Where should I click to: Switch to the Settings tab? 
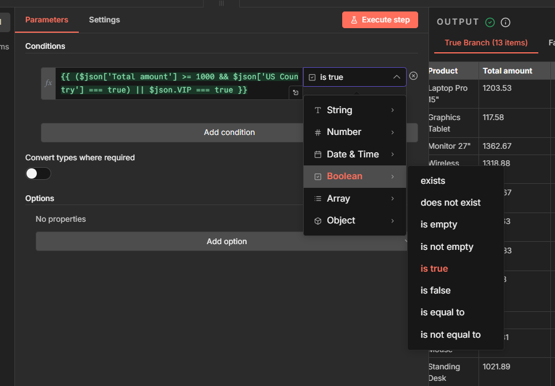coord(104,20)
